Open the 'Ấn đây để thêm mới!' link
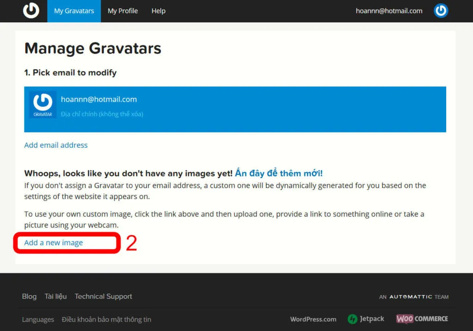This screenshot has height=331, width=473. coord(278,173)
